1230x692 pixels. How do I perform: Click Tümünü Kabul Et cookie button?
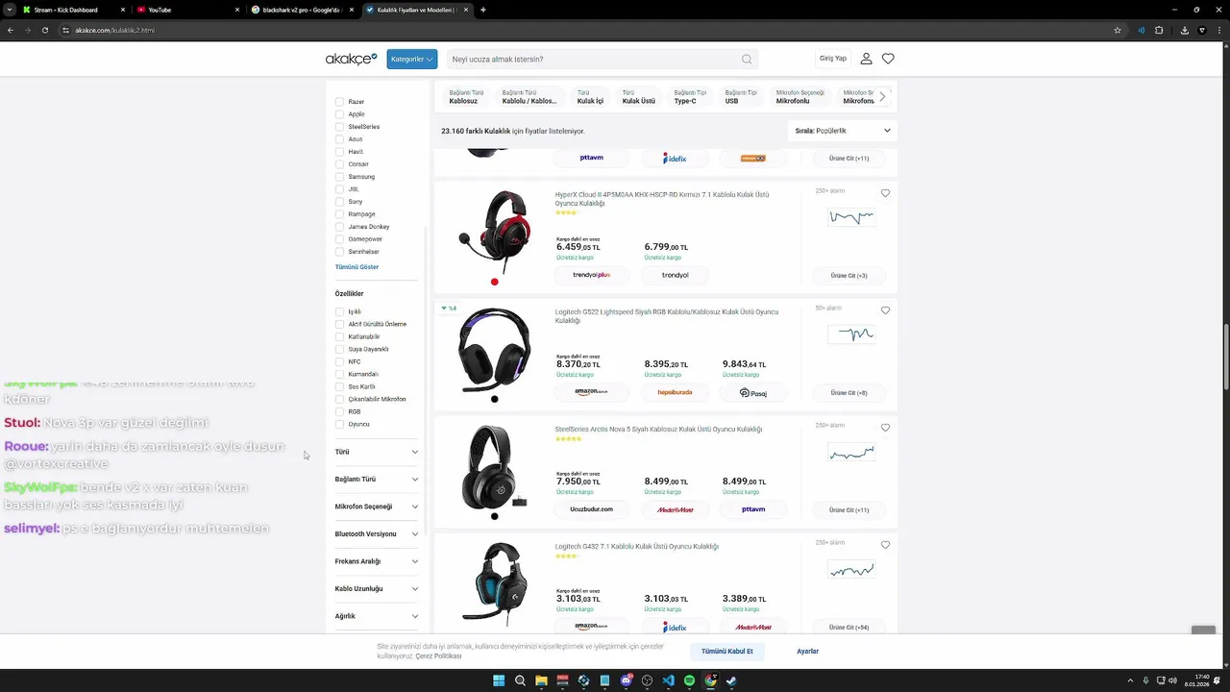[727, 651]
